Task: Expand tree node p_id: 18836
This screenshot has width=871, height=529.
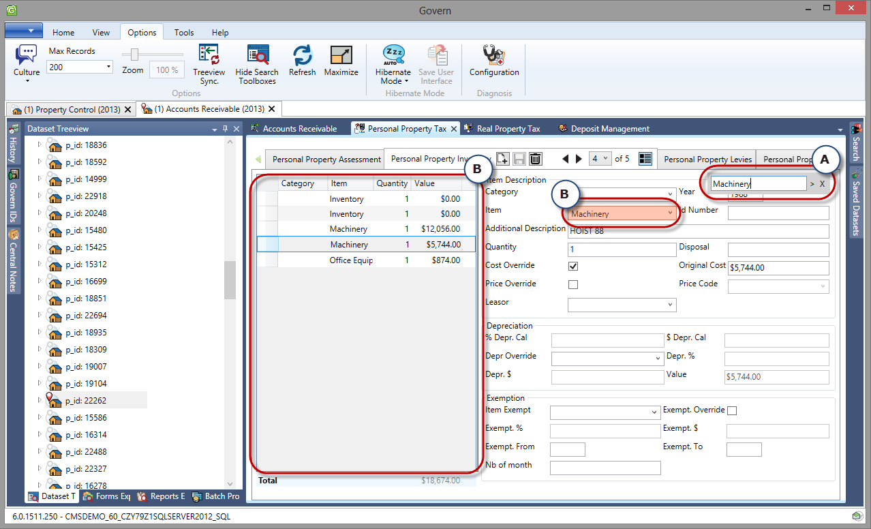Action: click(x=40, y=145)
